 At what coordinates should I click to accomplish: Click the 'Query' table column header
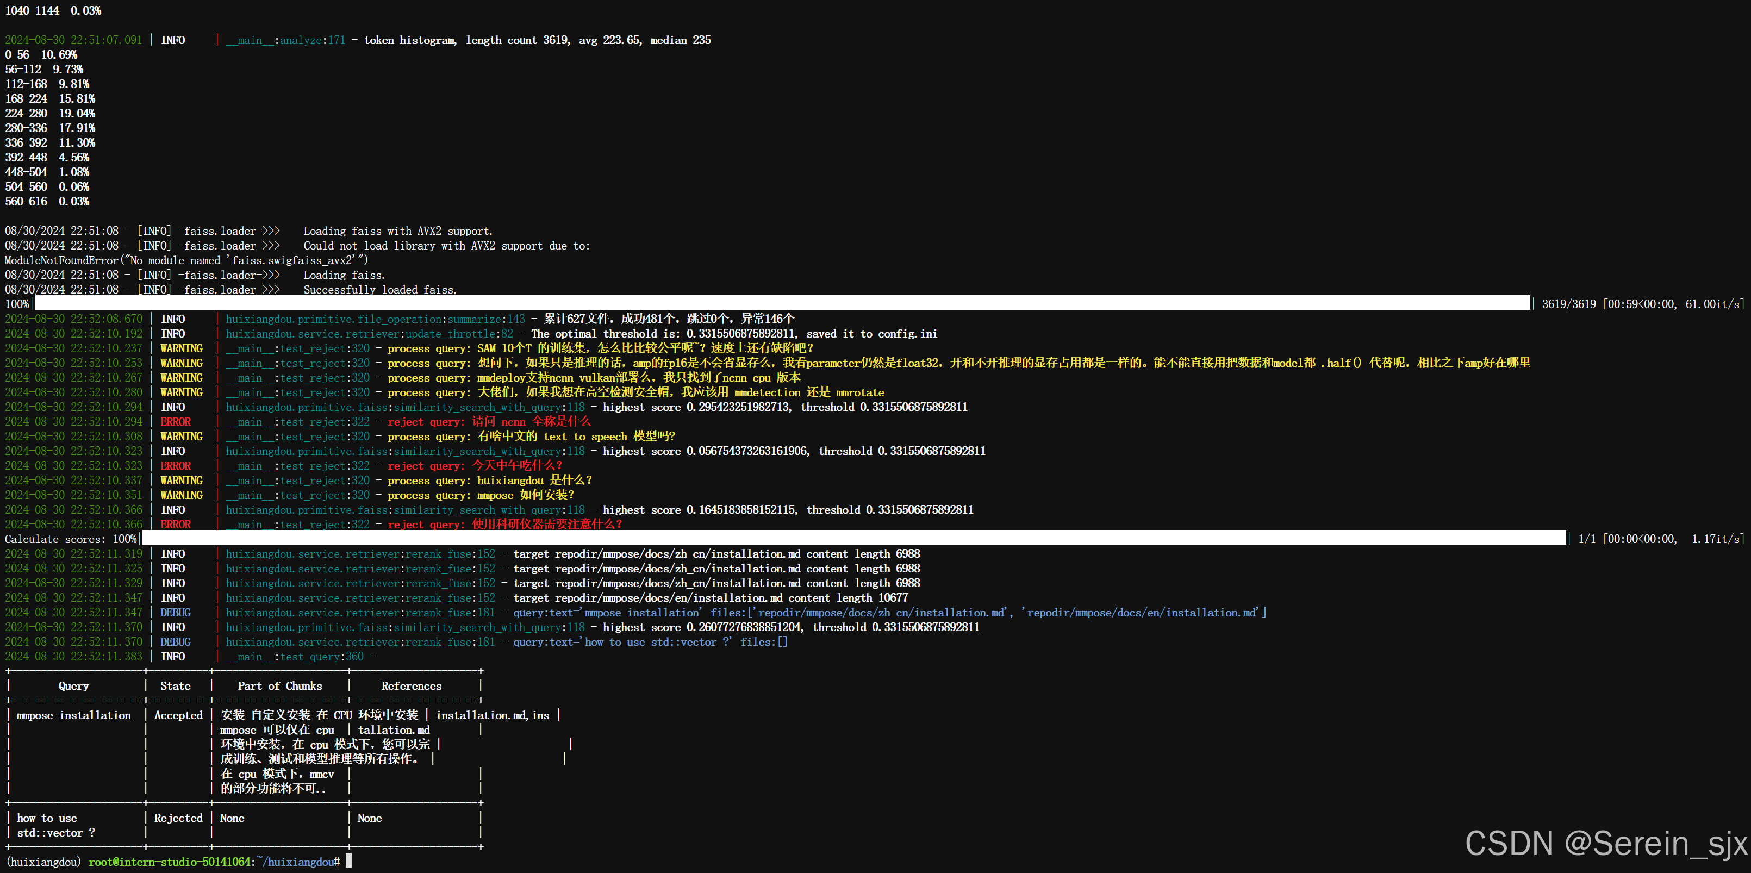coord(73,685)
